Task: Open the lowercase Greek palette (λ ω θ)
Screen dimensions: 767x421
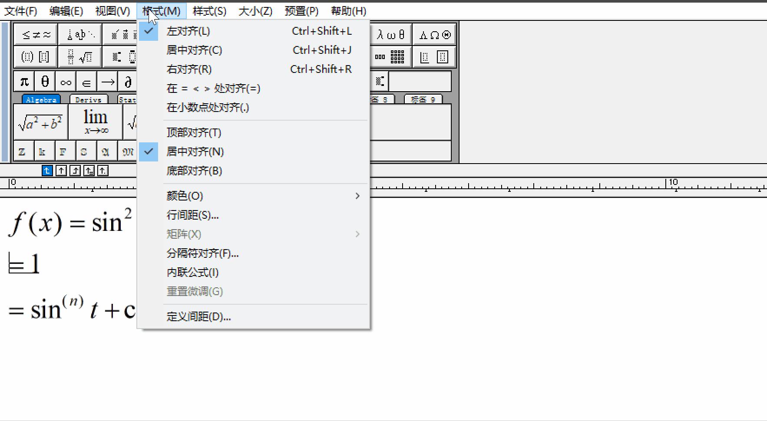Action: click(x=391, y=34)
